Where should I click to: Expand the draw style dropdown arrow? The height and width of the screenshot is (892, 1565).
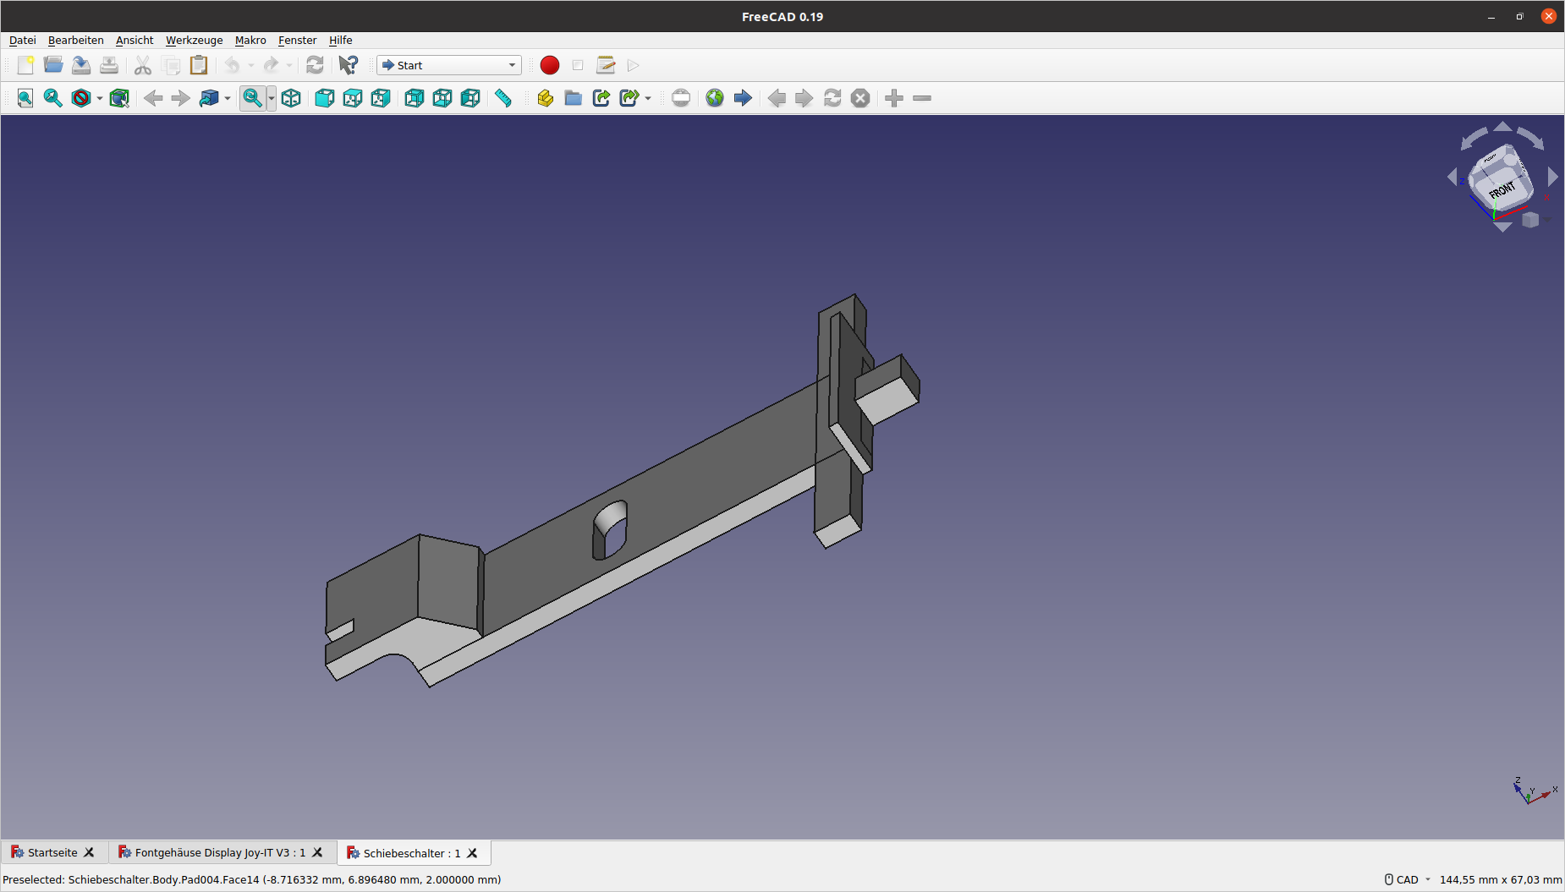click(100, 99)
